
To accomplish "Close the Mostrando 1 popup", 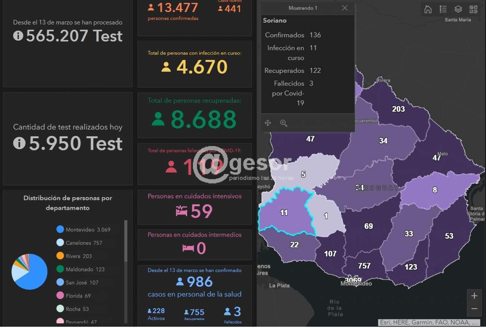I will pos(345,8).
